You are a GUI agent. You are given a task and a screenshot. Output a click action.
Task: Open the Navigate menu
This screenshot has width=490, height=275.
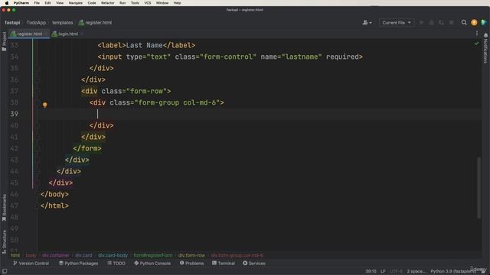76,3
